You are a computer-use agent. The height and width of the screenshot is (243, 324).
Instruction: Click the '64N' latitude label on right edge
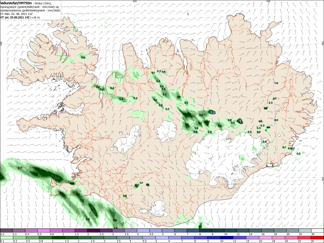click(x=322, y=179)
